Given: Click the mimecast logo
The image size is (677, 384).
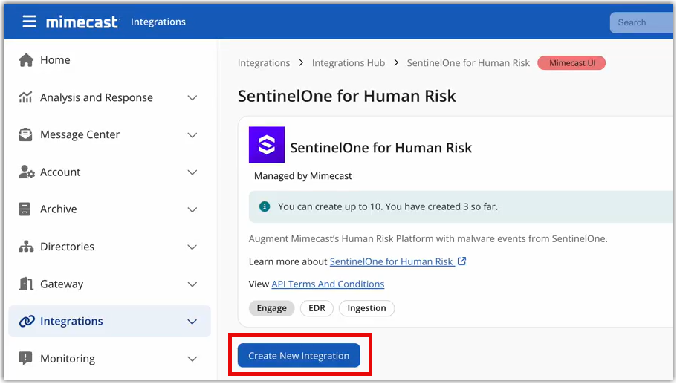Looking at the screenshot, I should tap(82, 22).
